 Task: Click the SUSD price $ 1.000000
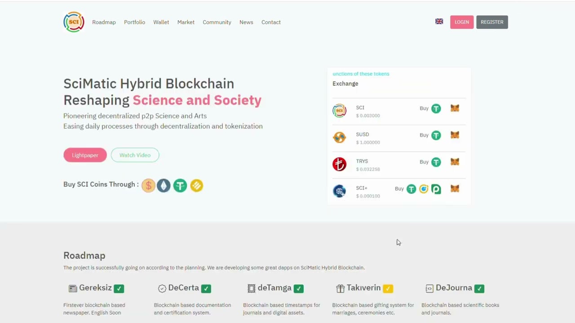pos(368,143)
